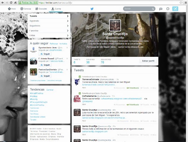Expand the Listas sidebar entry
Viewport: 188px width, 142px height.
tap(68, 35)
